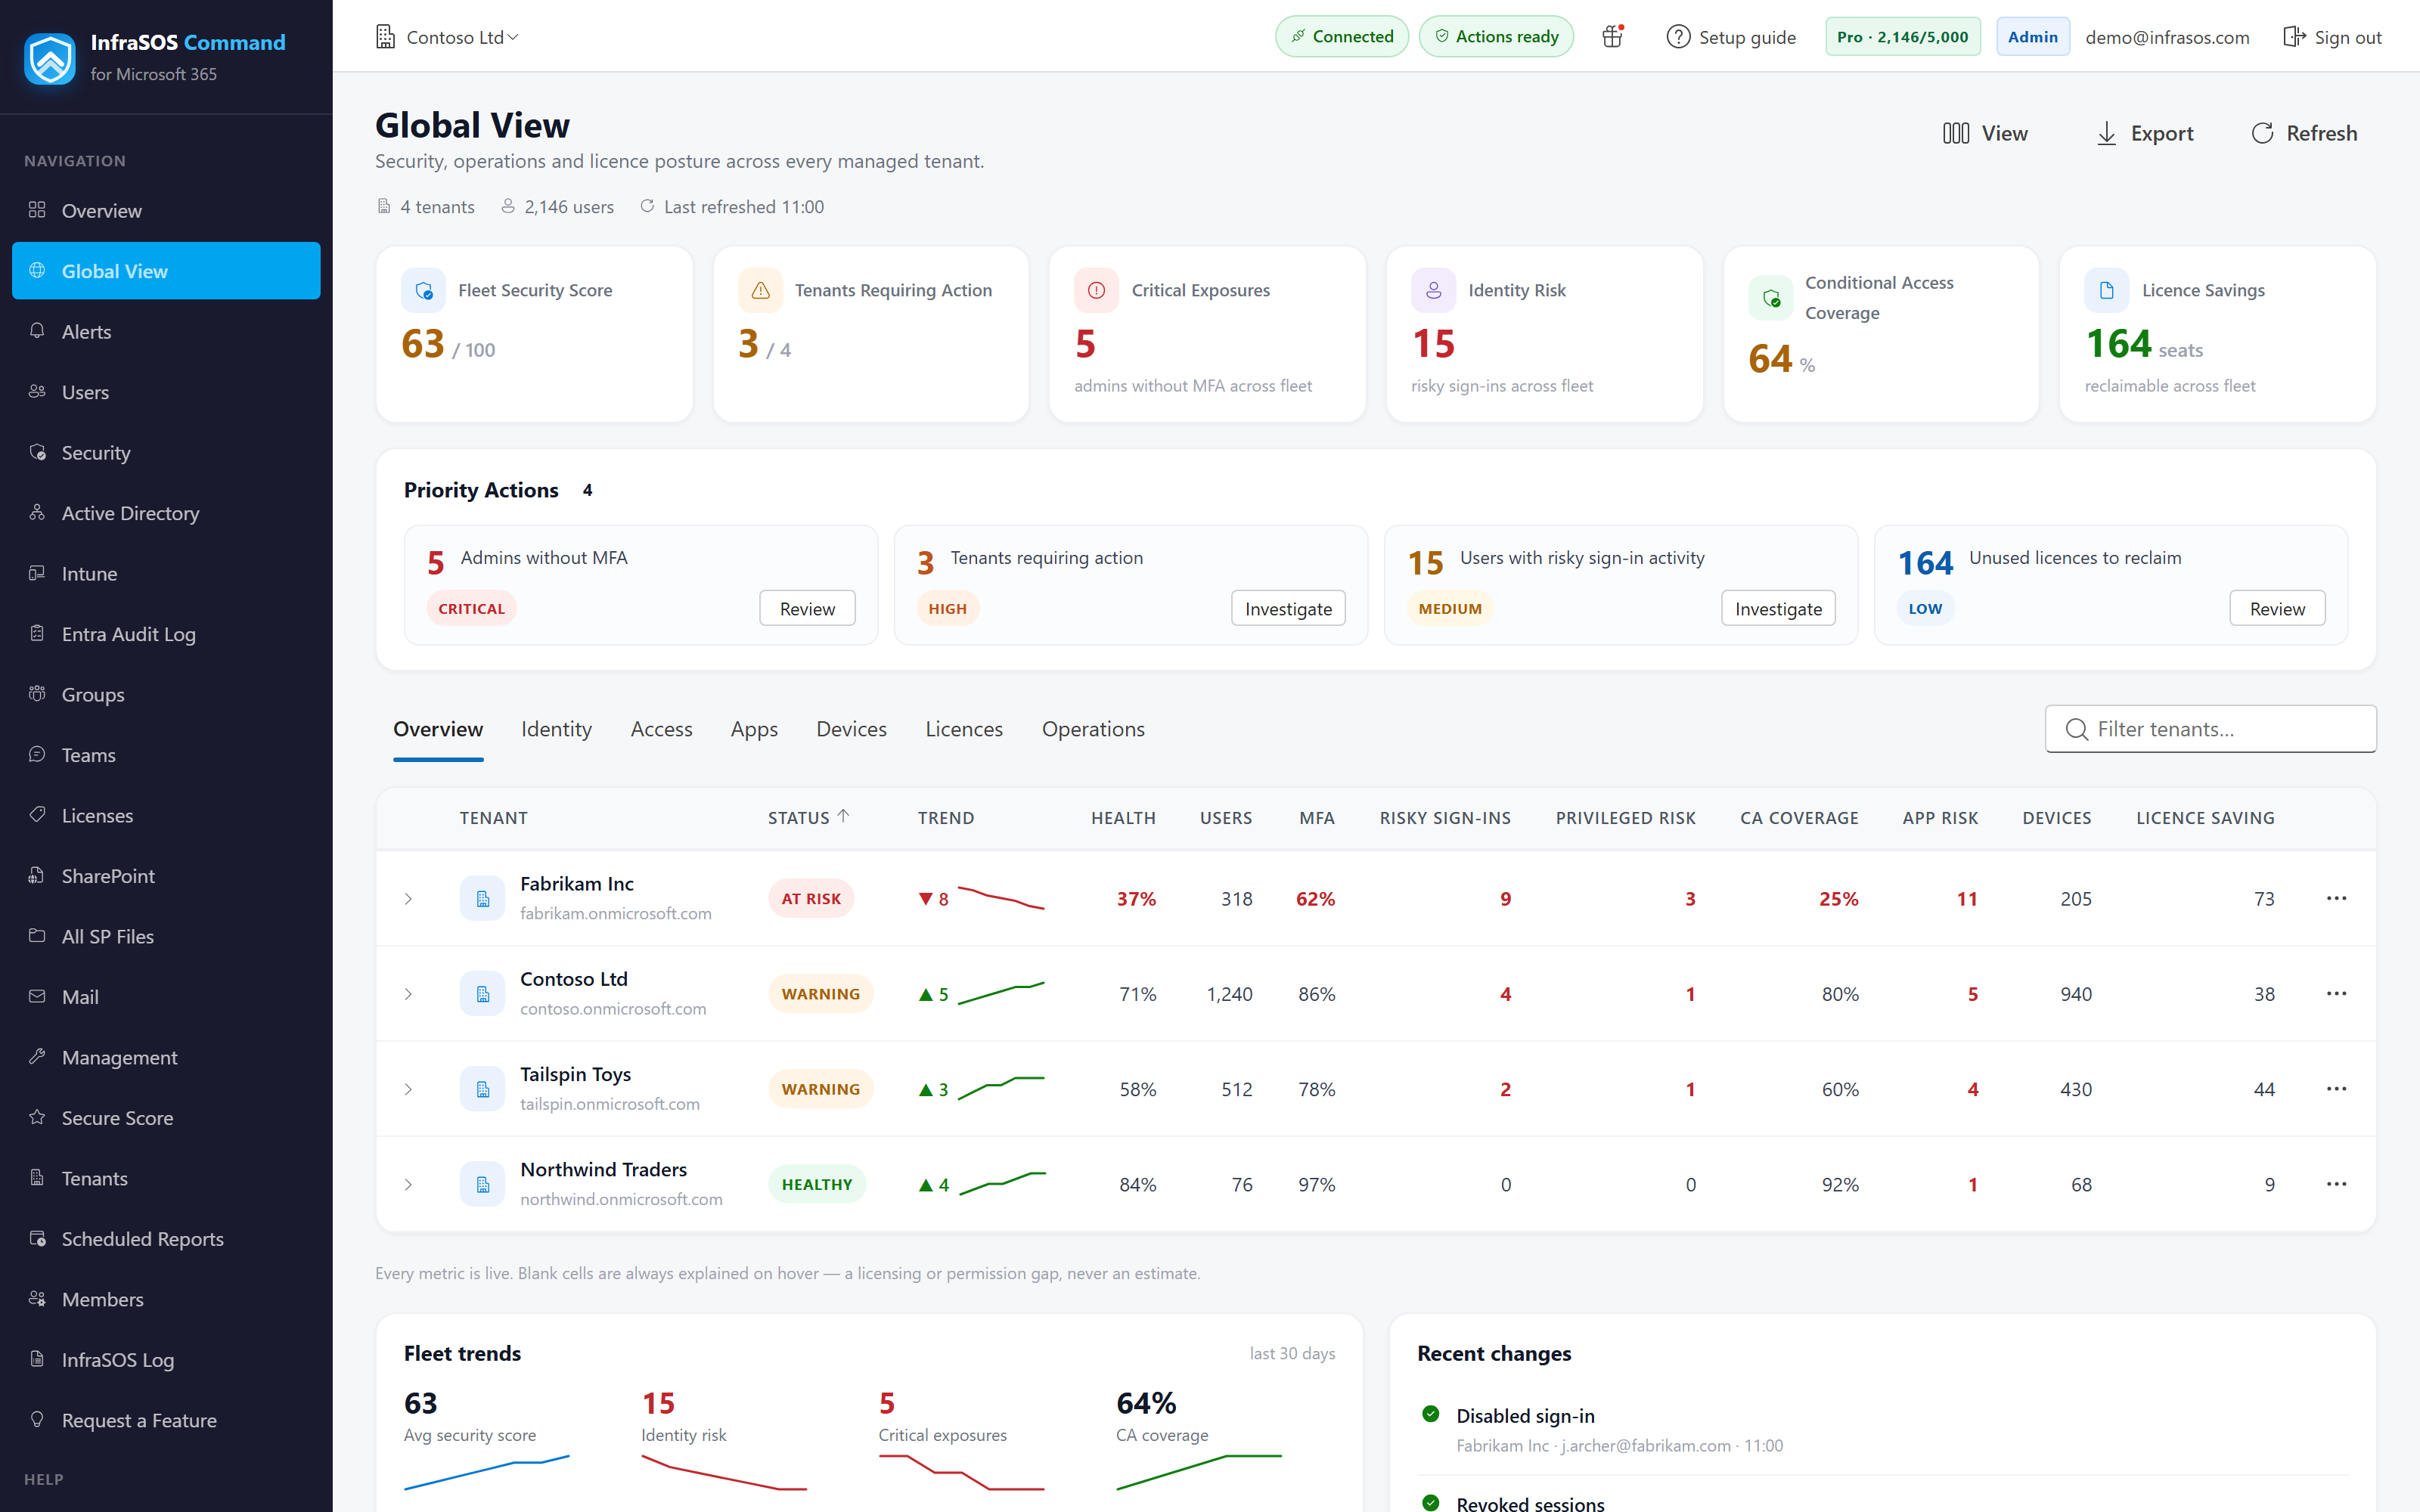Image resolution: width=2420 pixels, height=1512 pixels.
Task: Open the Contoso Ltd tenant selector dropdown
Action: 448,37
